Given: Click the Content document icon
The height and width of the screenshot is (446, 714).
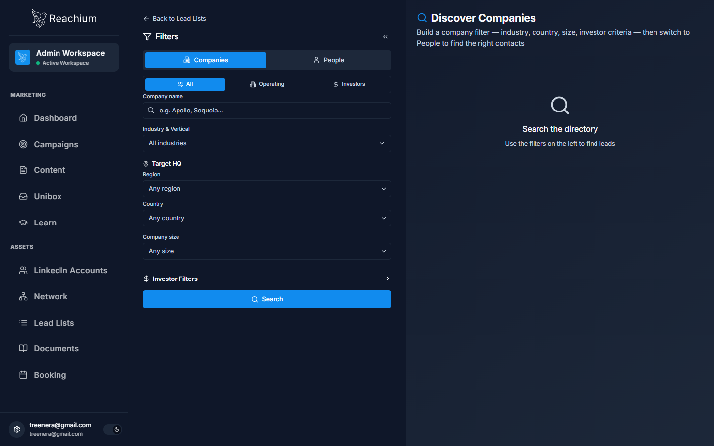Looking at the screenshot, I should tap(23, 170).
